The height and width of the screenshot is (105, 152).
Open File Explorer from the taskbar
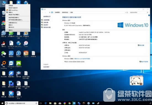(x=50, y=103)
